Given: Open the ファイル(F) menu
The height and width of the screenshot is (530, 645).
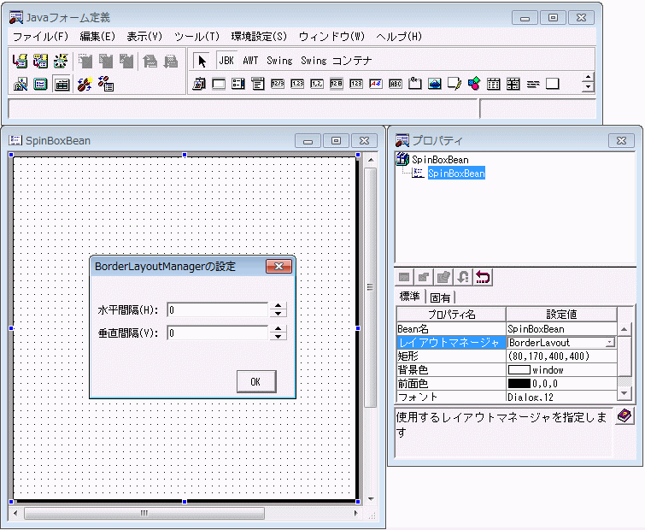Looking at the screenshot, I should coord(40,37).
